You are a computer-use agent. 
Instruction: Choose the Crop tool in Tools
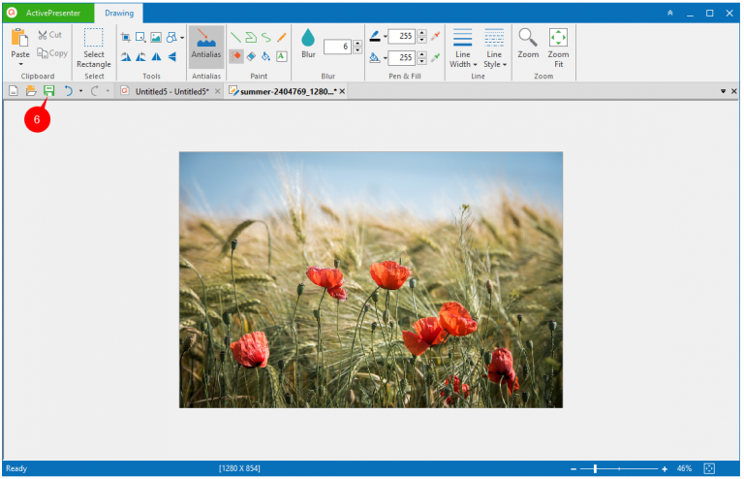[126, 37]
